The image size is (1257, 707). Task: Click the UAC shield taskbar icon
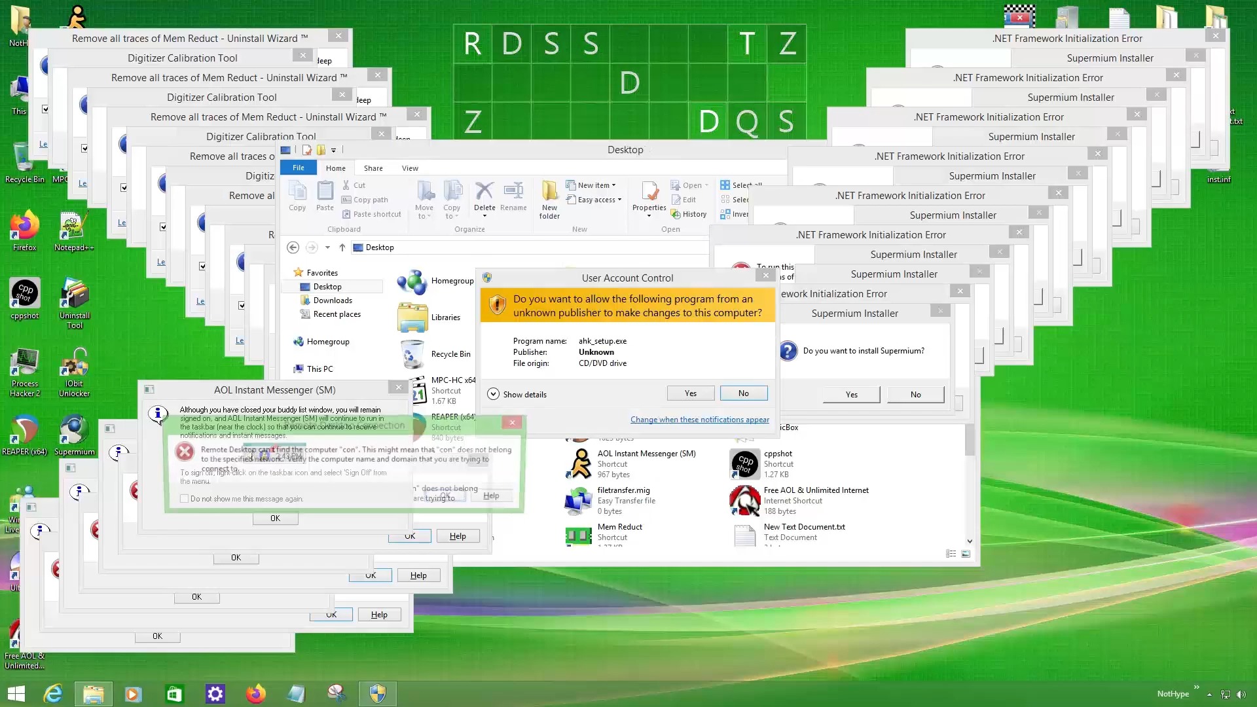377,694
